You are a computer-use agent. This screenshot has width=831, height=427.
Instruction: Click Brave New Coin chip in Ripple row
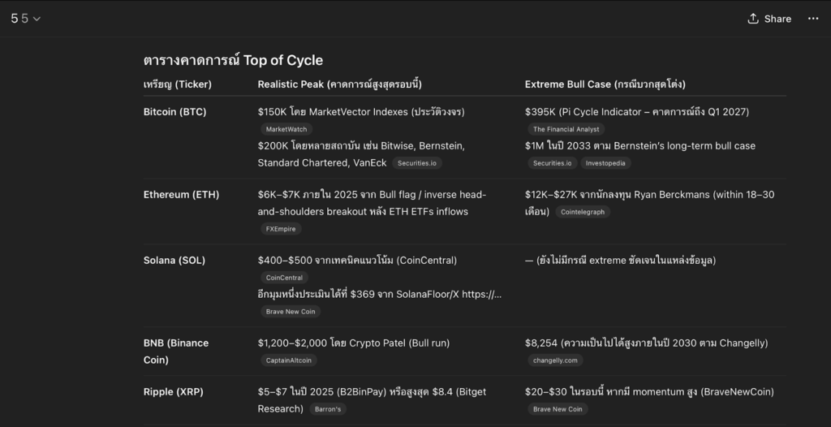(x=558, y=409)
